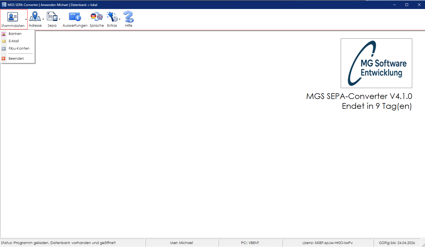Click the Sepa document icon

[52, 17]
